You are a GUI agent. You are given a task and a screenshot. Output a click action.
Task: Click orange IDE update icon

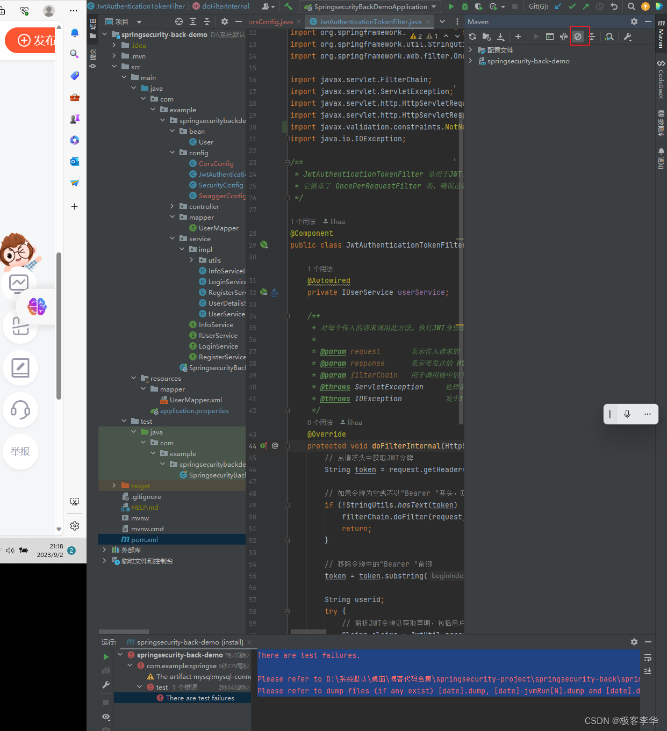click(646, 6)
